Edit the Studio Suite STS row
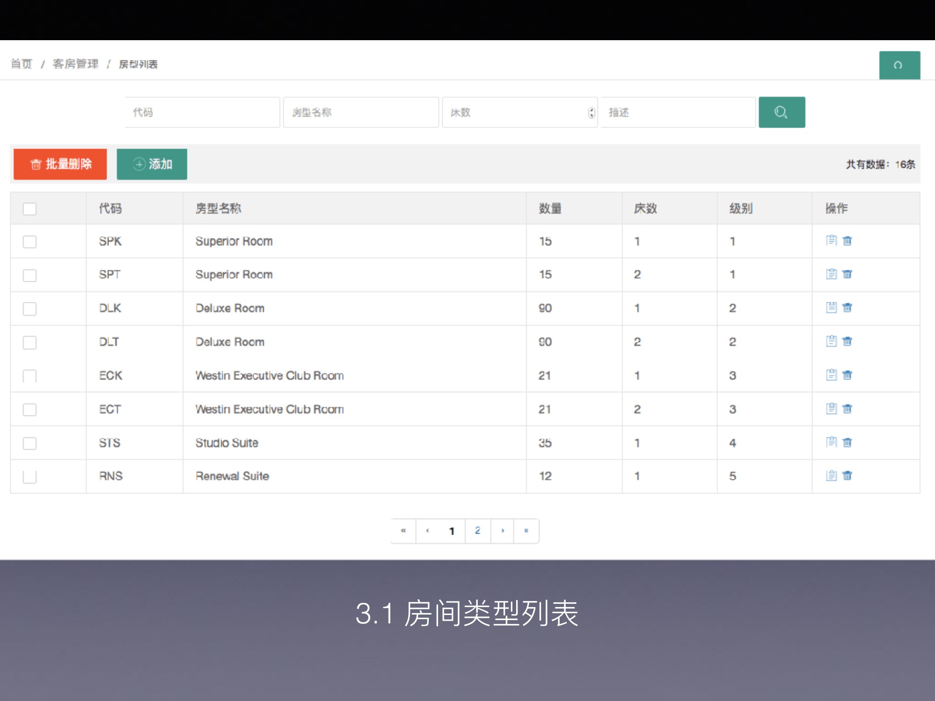This screenshot has width=935, height=701. [x=831, y=442]
